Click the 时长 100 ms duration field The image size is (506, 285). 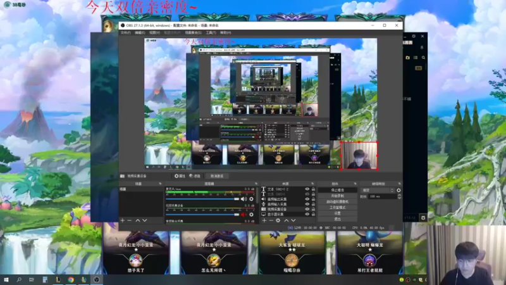tap(383, 196)
